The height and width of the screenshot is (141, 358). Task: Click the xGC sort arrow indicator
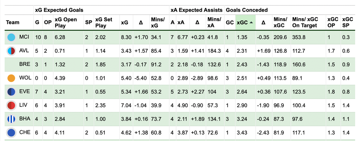(x=251, y=22)
